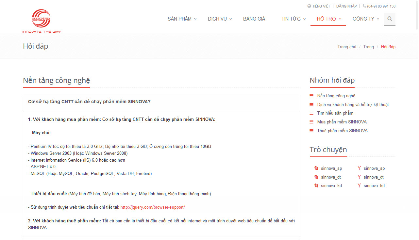This screenshot has height=240, width=419.
Task: Go to Trang chủ breadcrumb
Action: pos(347,47)
